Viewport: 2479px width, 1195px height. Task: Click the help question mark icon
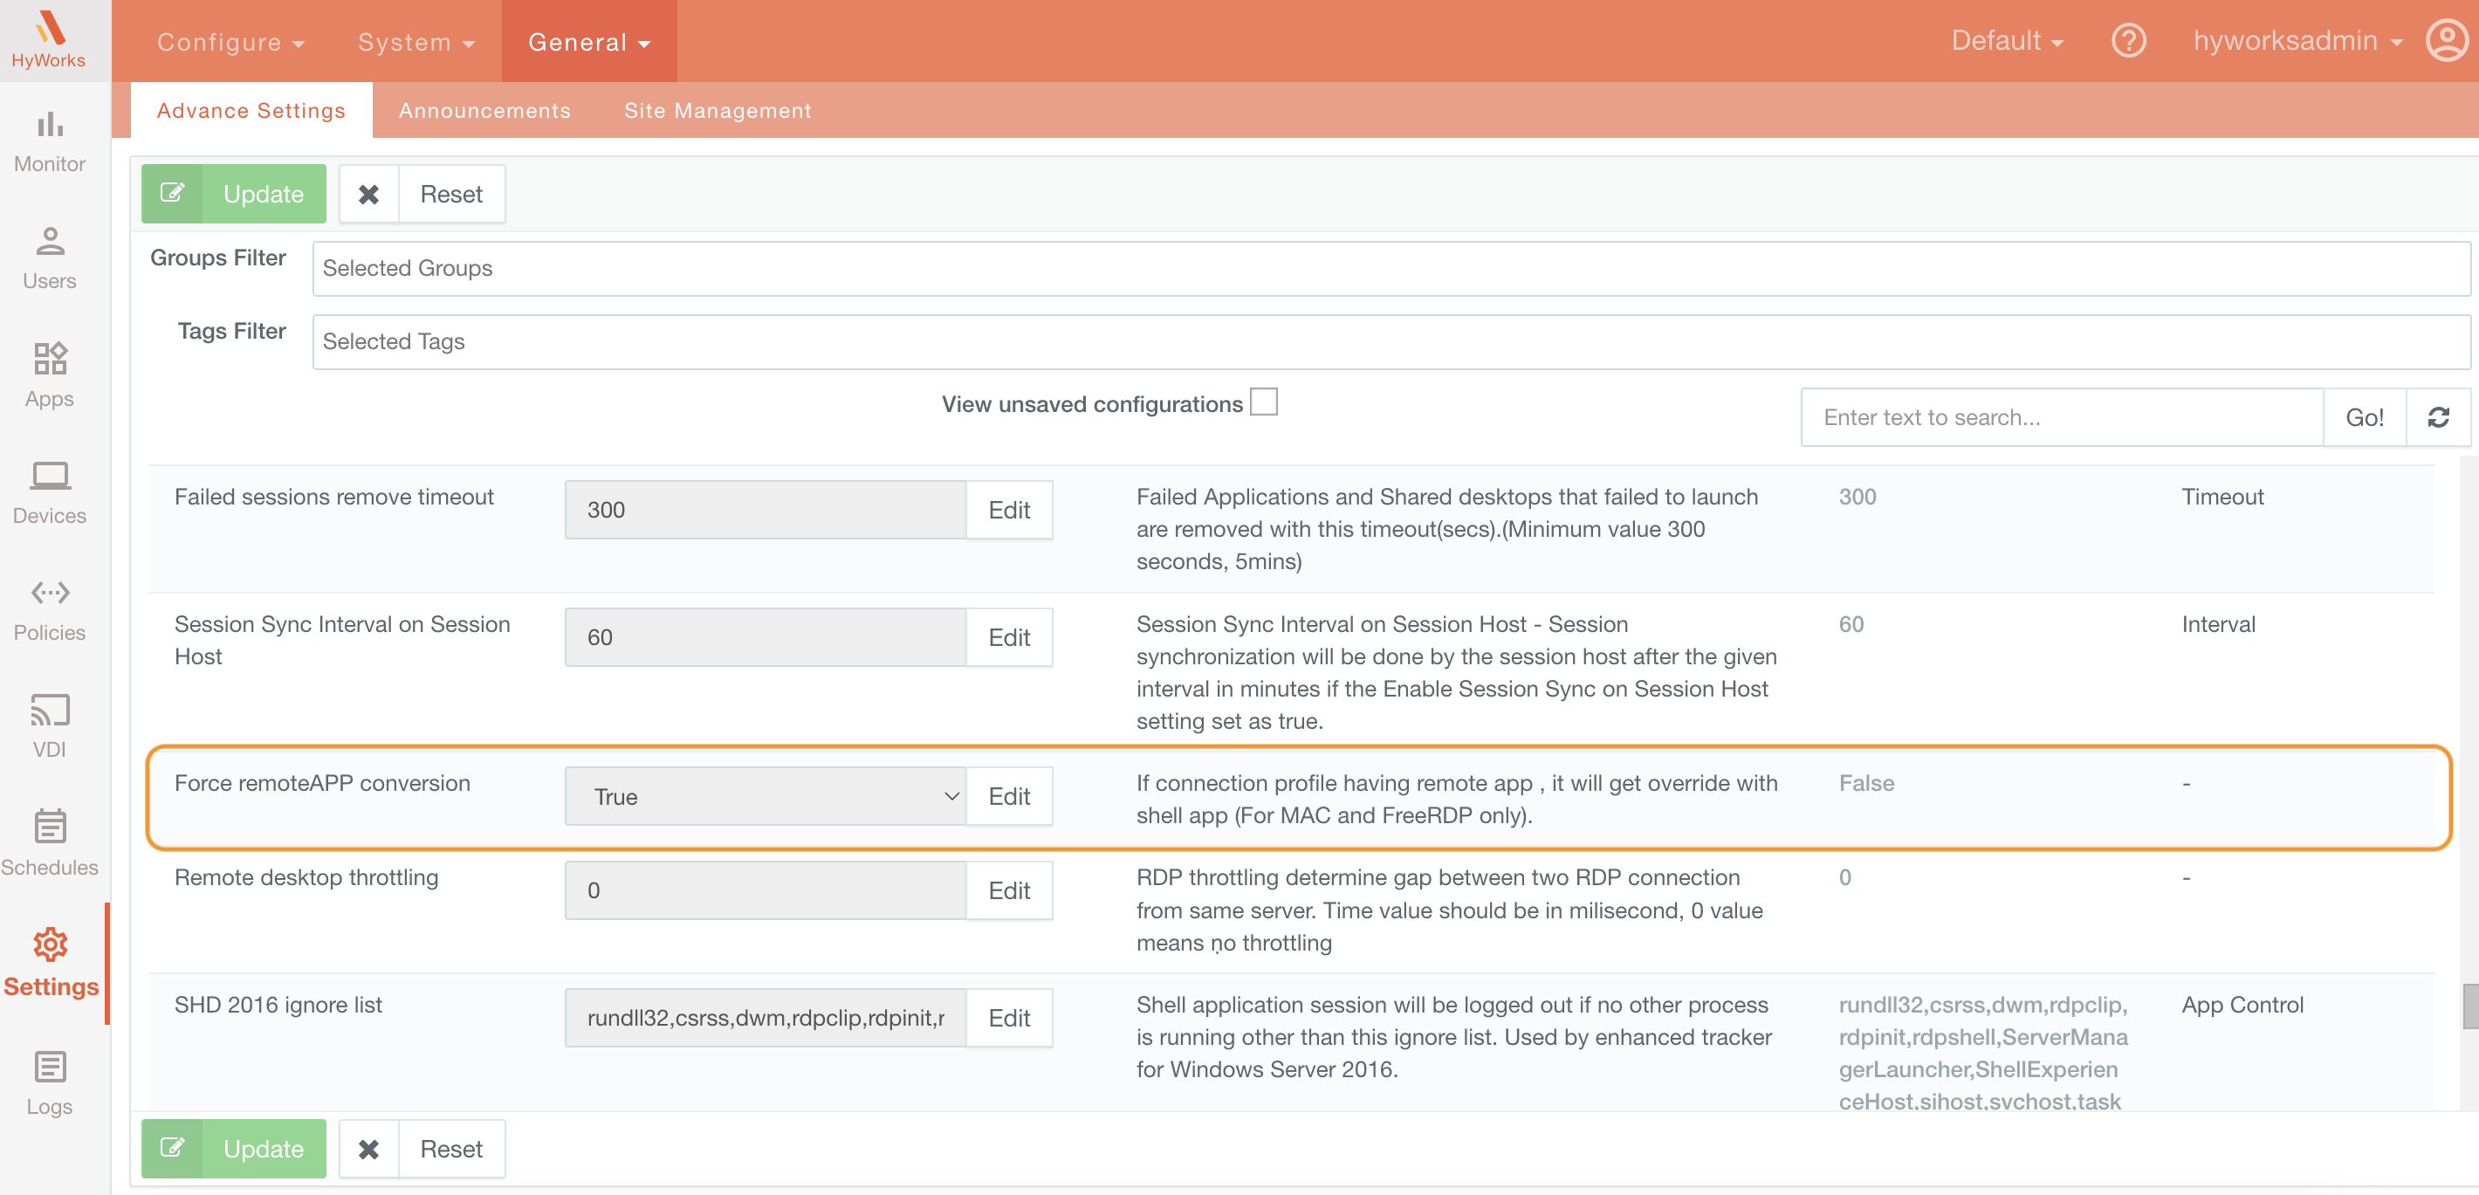2128,41
